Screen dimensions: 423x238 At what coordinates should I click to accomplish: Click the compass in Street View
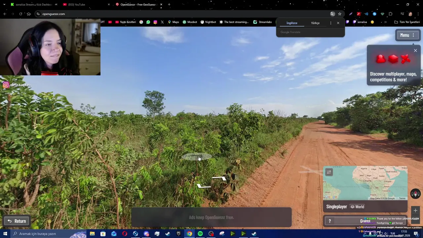(415, 194)
